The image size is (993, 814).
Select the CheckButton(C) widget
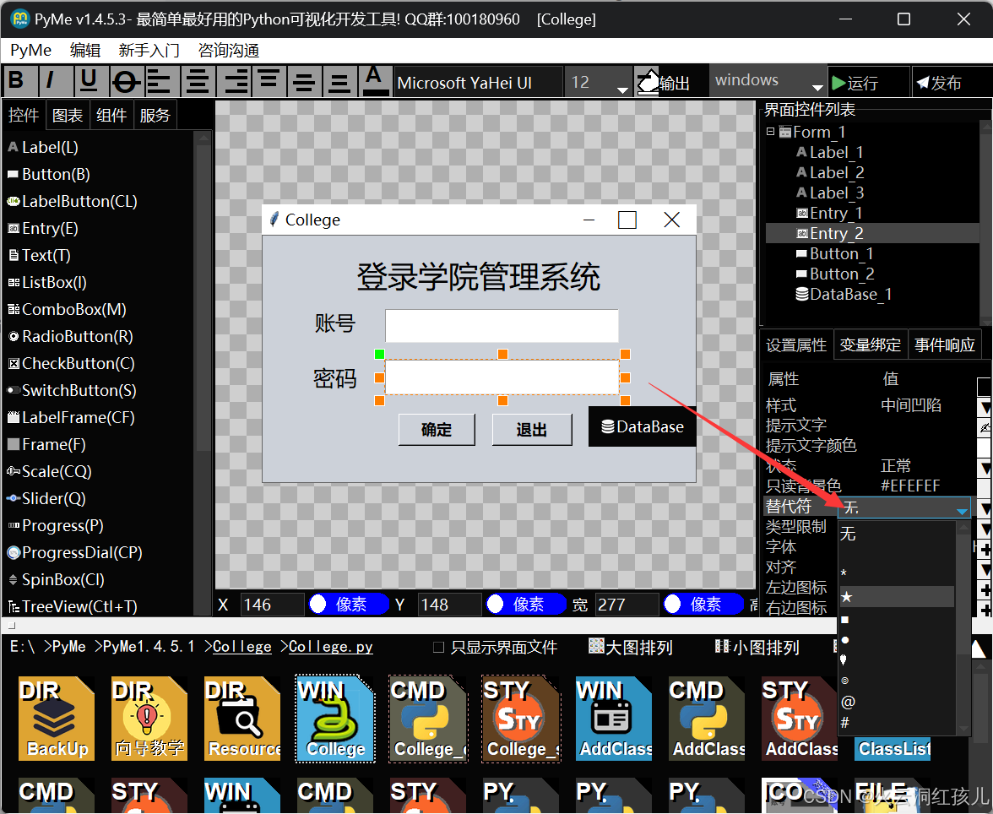click(71, 364)
